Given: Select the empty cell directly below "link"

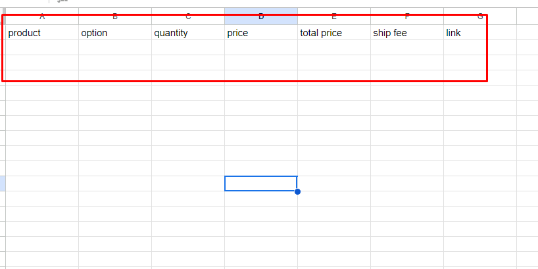Looking at the screenshot, I should click(480, 47).
